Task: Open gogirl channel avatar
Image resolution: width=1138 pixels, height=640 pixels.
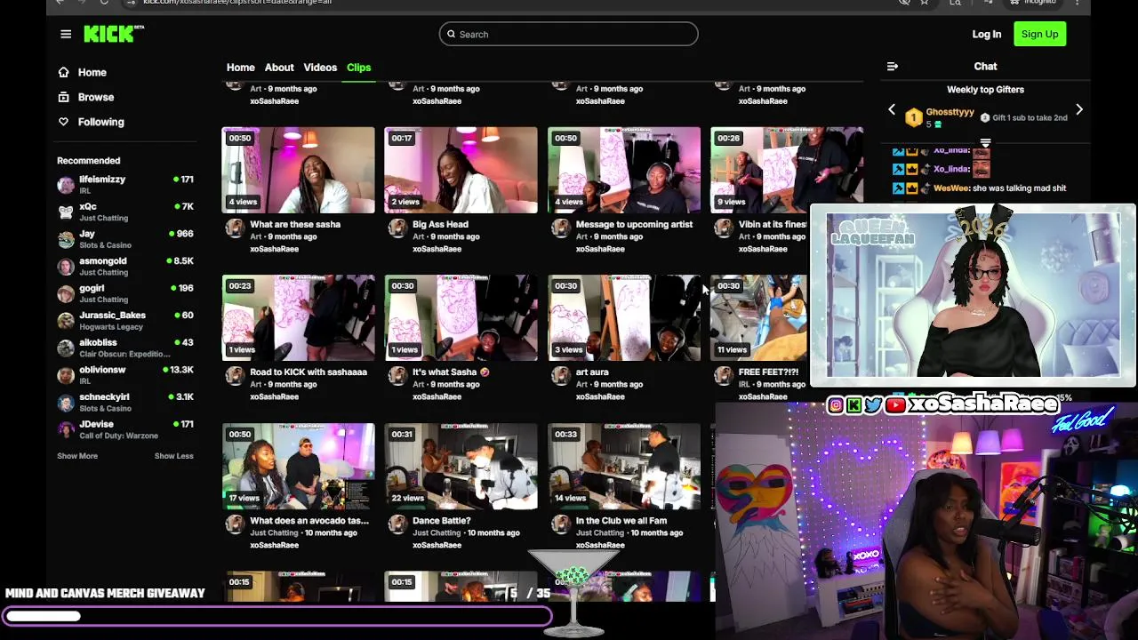Action: [x=66, y=293]
